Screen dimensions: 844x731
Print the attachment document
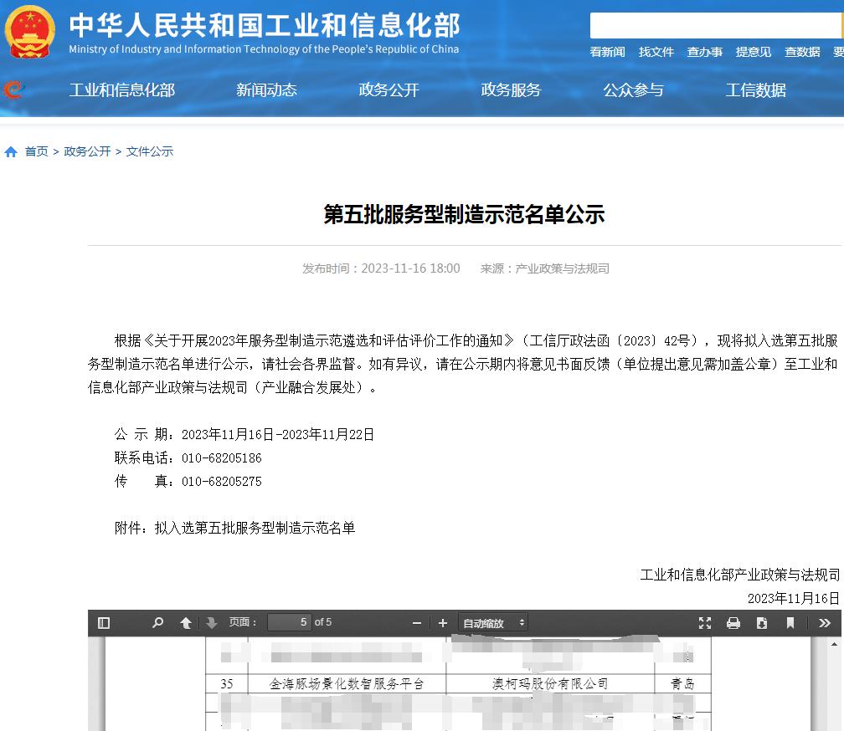(733, 622)
